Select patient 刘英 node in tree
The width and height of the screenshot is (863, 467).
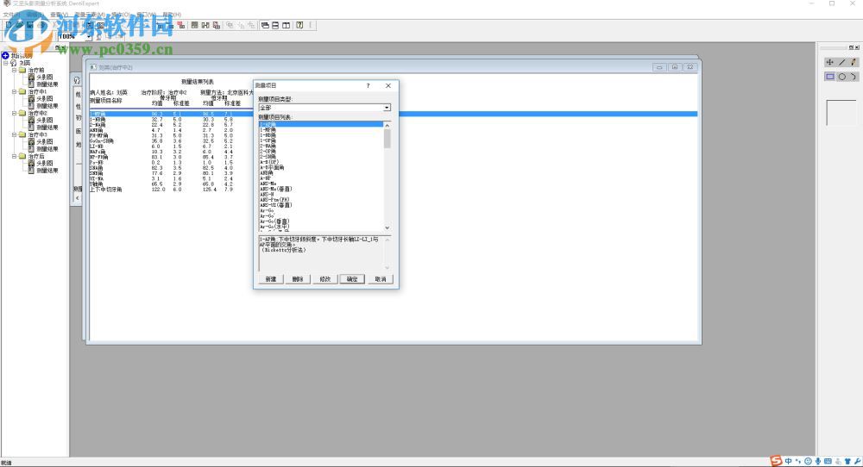click(x=25, y=63)
